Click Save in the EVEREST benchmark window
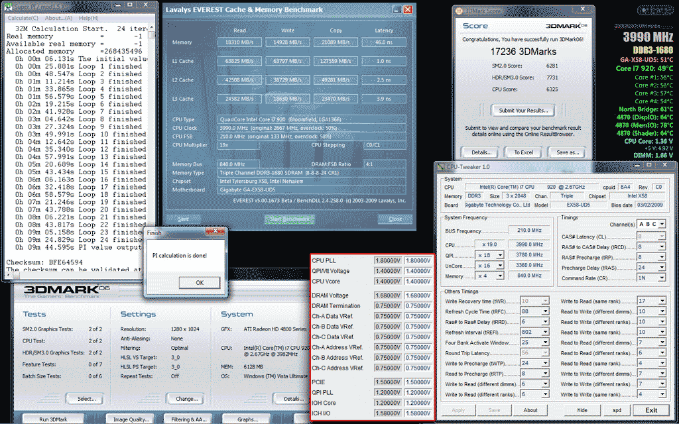The width and height of the screenshot is (679, 424). [183, 219]
